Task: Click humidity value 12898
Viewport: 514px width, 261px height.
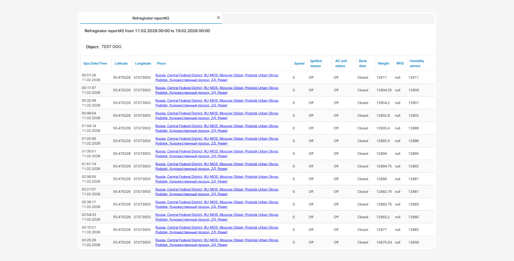Action: 413,128
